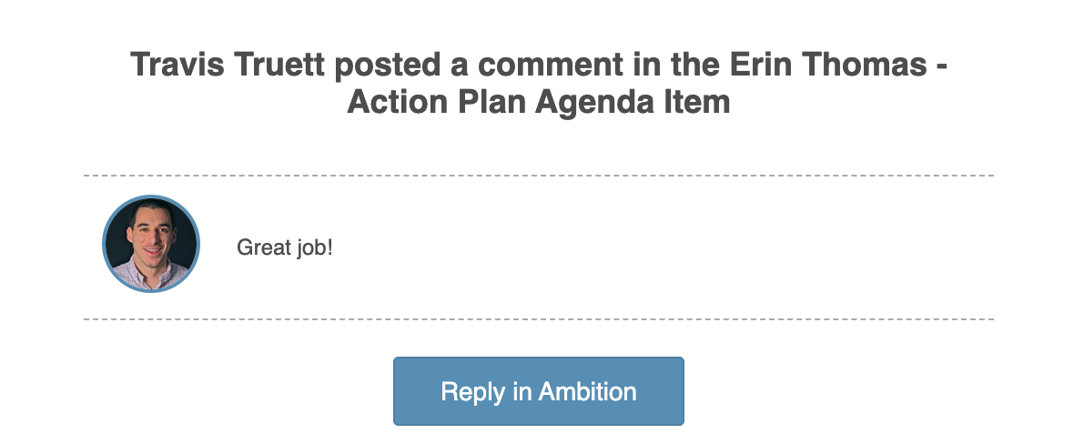This screenshot has width=1074, height=444.
Task: Click the dashed divider above the comment
Action: click(538, 176)
